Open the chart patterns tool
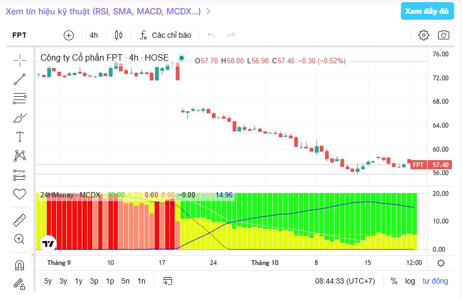This screenshot has height=299, width=462. click(x=20, y=155)
